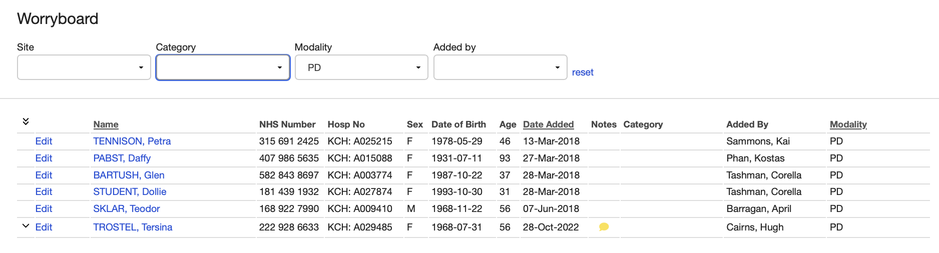The height and width of the screenshot is (253, 939).
Task: Edit the TENNISON, Petra entry
Action: click(44, 141)
